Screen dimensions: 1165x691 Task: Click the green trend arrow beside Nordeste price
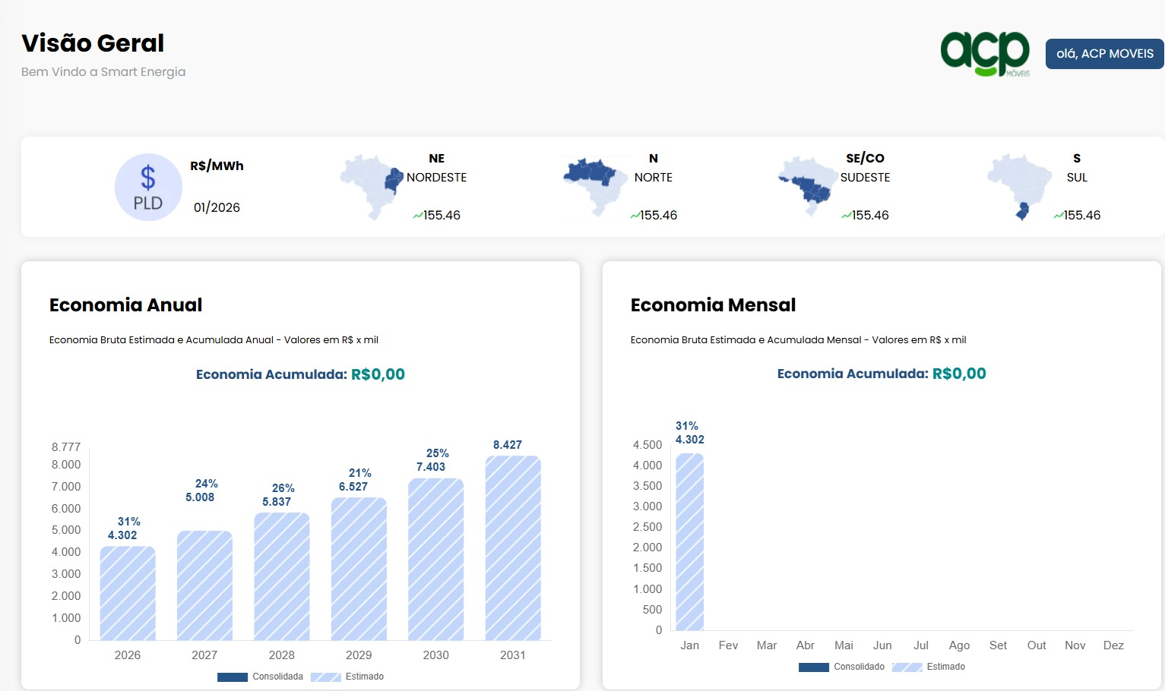click(417, 216)
